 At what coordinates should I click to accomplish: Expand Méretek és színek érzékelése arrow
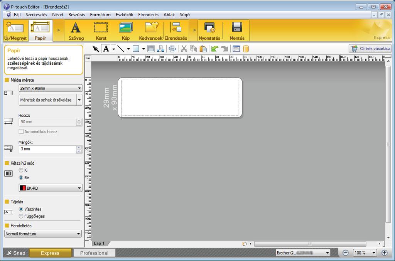(x=79, y=100)
